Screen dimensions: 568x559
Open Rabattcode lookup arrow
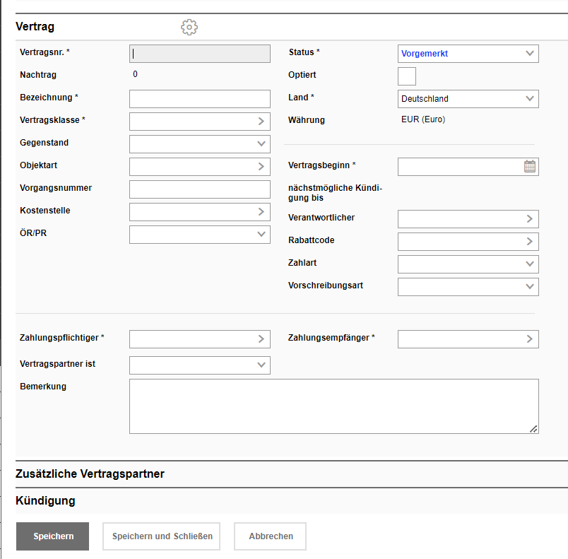click(529, 242)
